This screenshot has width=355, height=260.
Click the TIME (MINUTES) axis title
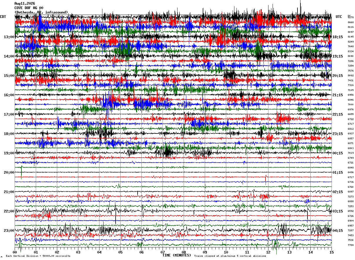[x=177, y=255]
